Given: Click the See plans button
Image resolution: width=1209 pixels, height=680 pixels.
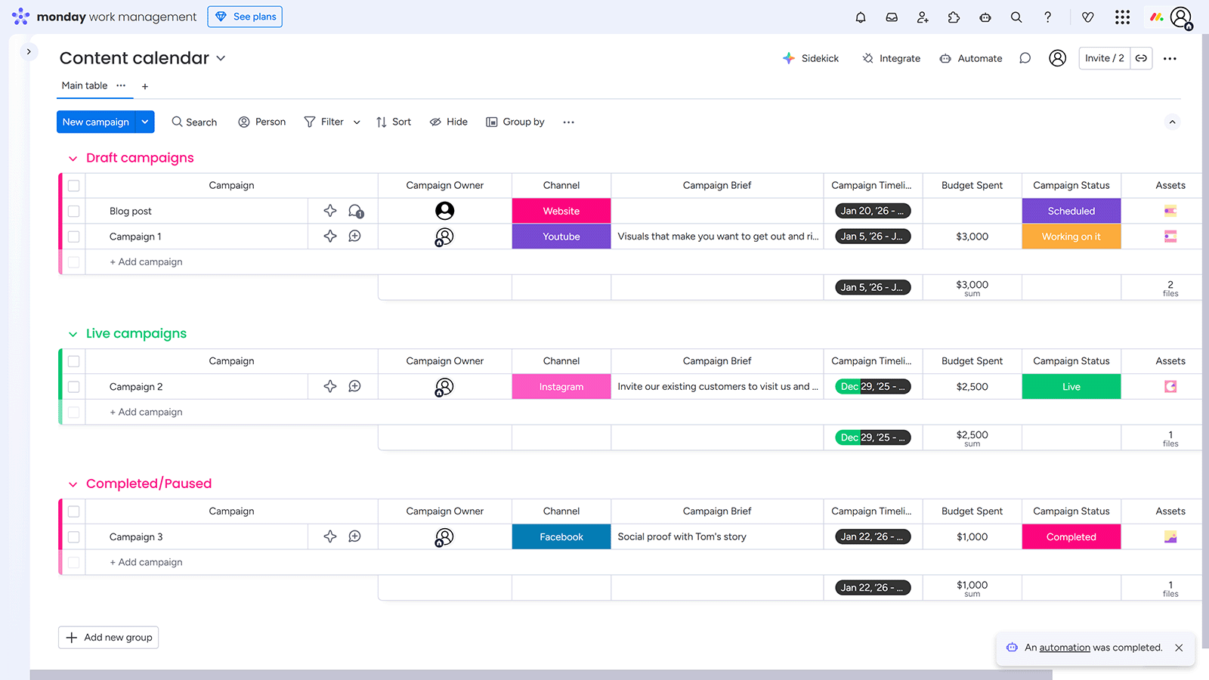Looking at the screenshot, I should (x=245, y=16).
